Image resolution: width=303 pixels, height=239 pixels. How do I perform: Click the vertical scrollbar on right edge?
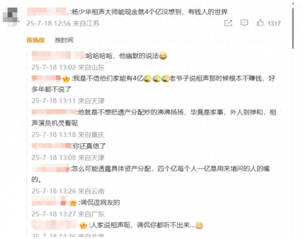(293, 28)
